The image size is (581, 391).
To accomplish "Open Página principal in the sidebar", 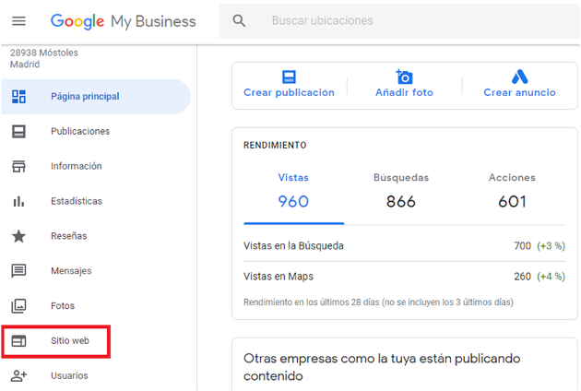I will click(96, 96).
